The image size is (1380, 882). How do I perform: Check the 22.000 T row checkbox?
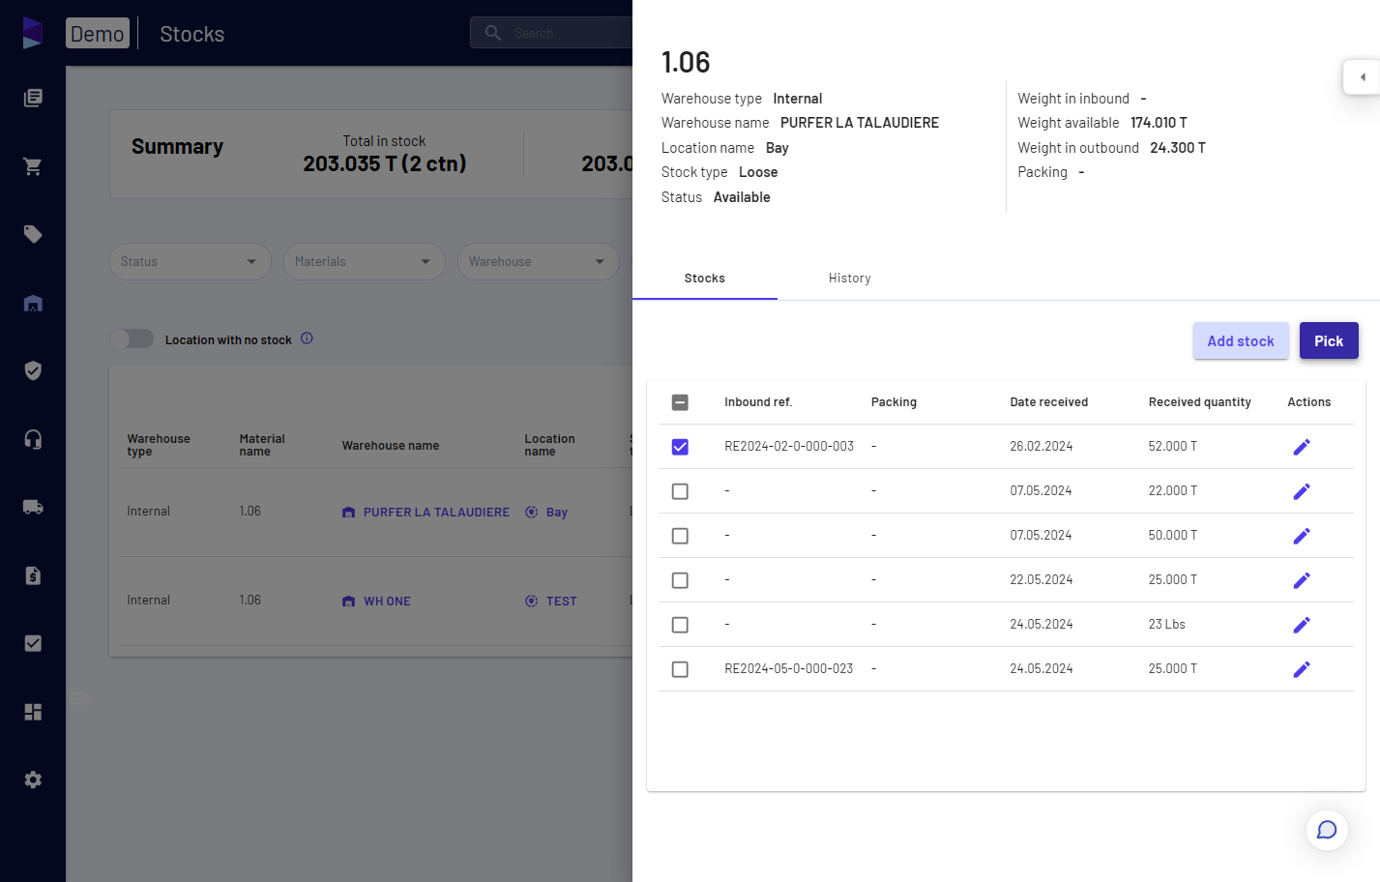pyautogui.click(x=680, y=491)
